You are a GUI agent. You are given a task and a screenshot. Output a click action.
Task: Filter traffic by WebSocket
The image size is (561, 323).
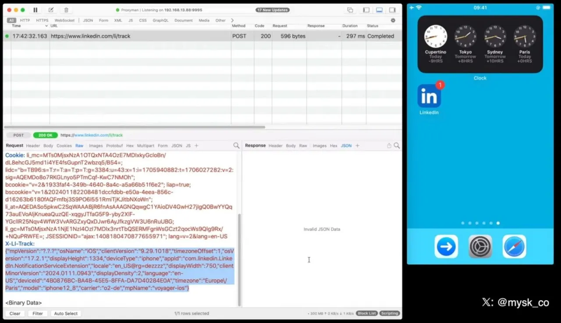tap(64, 20)
